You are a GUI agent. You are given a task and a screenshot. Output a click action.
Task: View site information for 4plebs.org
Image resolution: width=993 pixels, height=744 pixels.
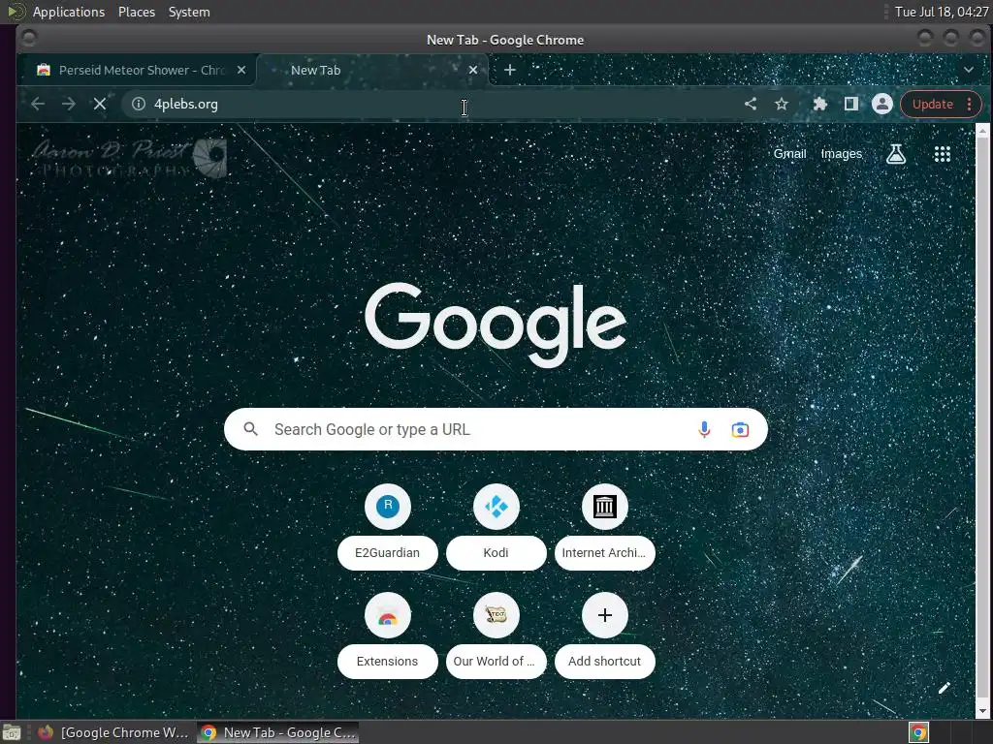click(x=138, y=104)
